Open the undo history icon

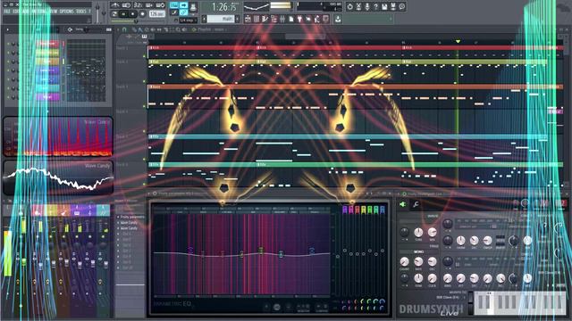point(349,6)
